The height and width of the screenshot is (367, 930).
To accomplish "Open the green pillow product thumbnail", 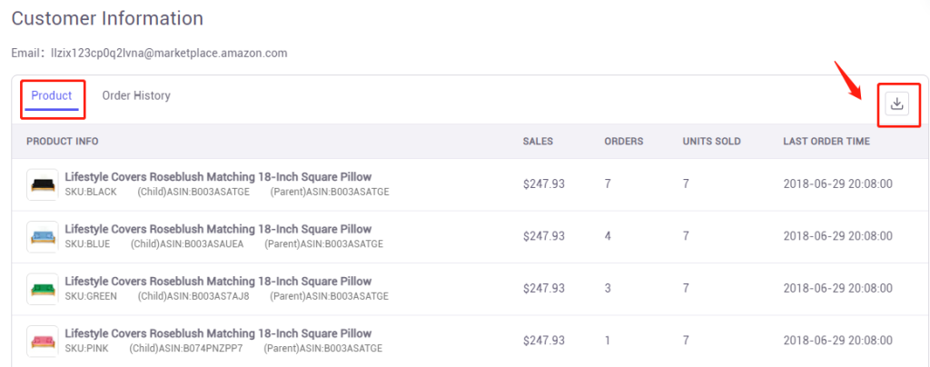I will pos(43,289).
